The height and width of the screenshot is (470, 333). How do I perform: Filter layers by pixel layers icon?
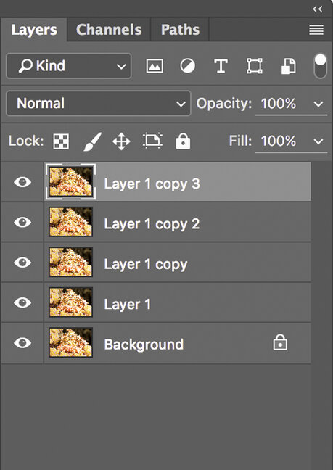pos(155,66)
